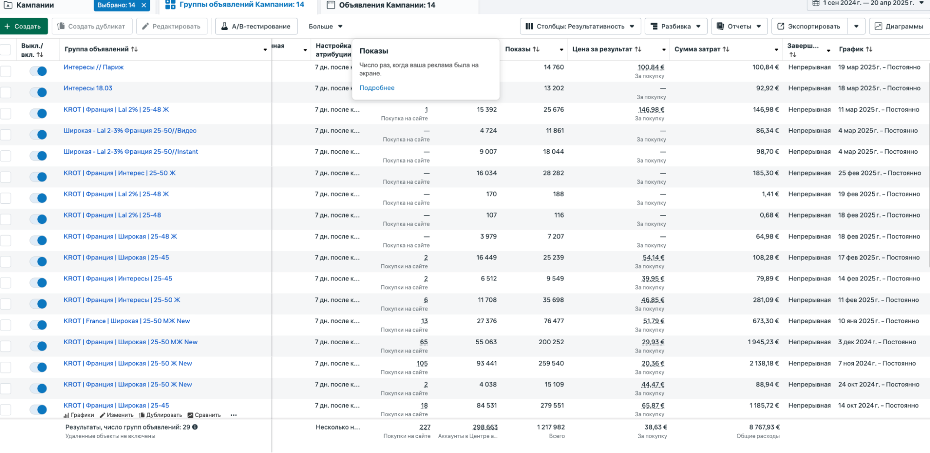
Task: Open three-dots more actions in last row
Action: pos(234,415)
